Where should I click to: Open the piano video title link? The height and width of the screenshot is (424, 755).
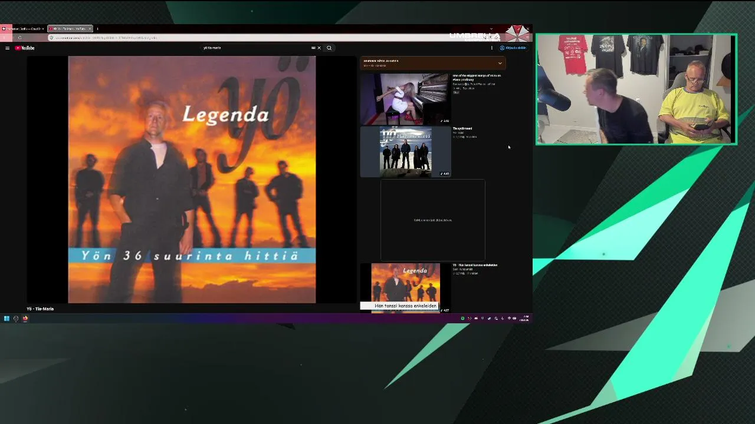(x=477, y=77)
